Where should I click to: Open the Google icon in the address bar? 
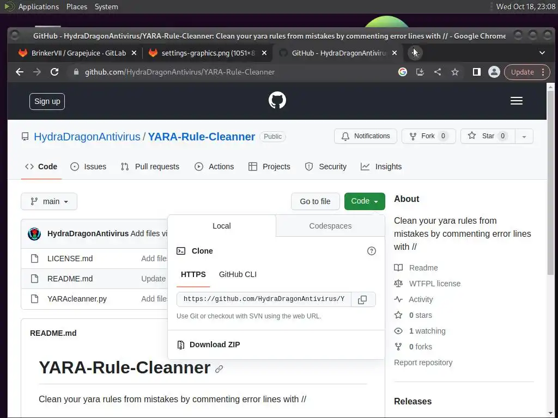click(403, 72)
